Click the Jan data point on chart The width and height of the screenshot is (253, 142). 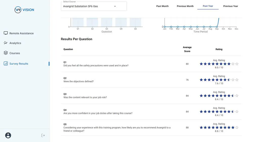point(165,27)
